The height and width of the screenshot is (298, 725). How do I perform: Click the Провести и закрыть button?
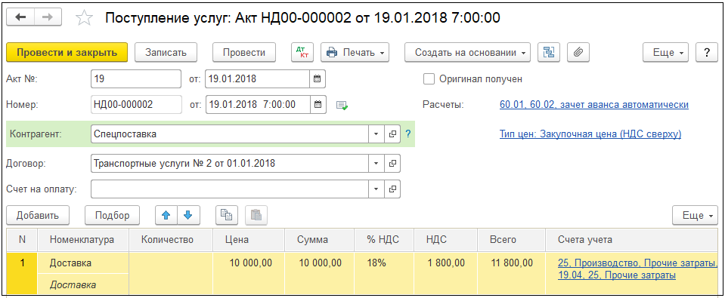(67, 52)
